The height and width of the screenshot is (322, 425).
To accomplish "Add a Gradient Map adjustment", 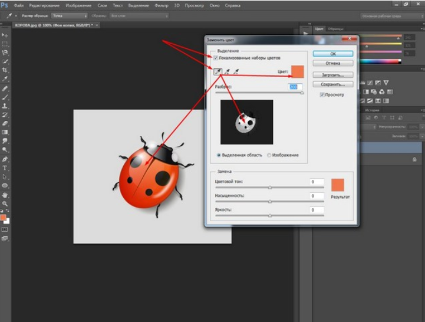I will [386, 101].
